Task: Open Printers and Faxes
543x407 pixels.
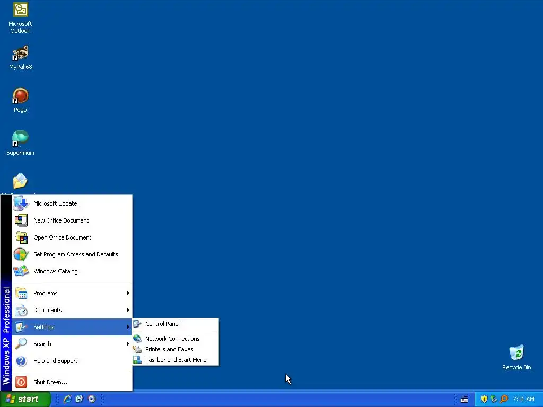Action: pyautogui.click(x=176, y=349)
